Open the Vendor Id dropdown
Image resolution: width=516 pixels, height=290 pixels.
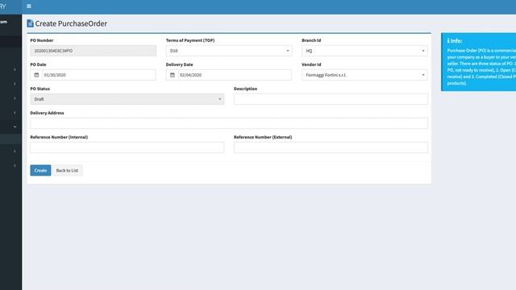pyautogui.click(x=364, y=75)
